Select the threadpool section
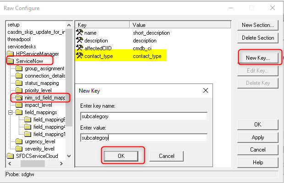Screen dimensions: 284x183 (19, 39)
